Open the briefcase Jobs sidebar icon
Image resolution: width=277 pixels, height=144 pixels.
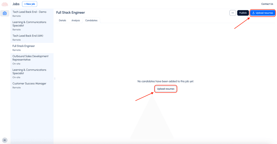point(5,13)
